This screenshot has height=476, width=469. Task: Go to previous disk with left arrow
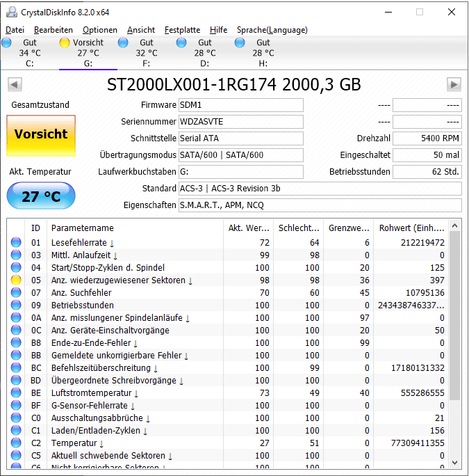click(15, 84)
